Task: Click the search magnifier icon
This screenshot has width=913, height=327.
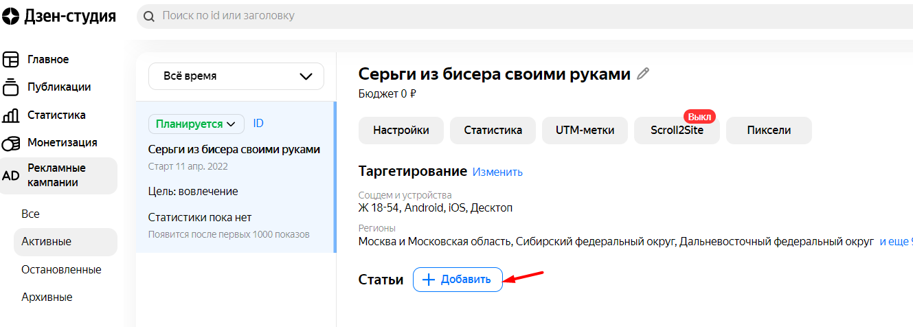Action: pos(149,15)
